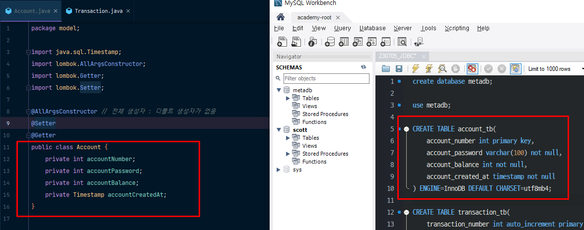Create a new SQL tab in Workbench toolbar
This screenshot has height=230, width=584.
click(282, 42)
